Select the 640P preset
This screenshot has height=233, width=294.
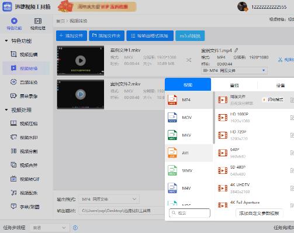click(254, 153)
